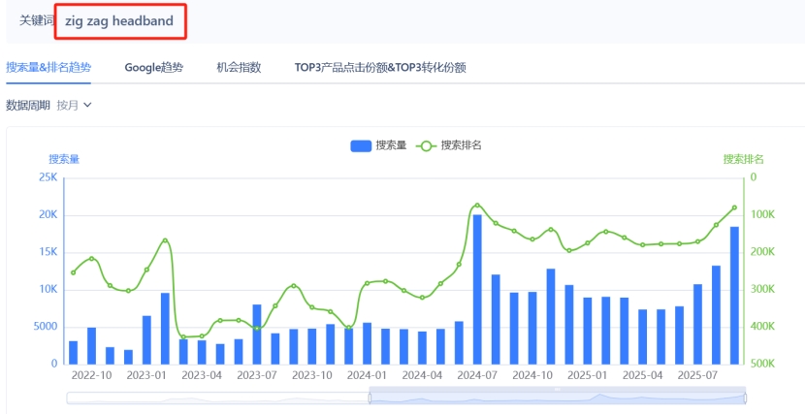Click the last green ranking point on the line
805x414 pixels.
(734, 207)
